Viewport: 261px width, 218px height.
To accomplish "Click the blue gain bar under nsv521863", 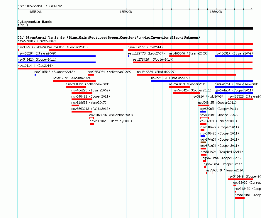I will click(202, 81).
